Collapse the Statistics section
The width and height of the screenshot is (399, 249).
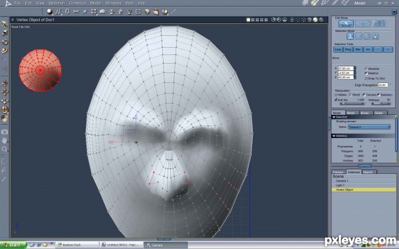point(334,136)
